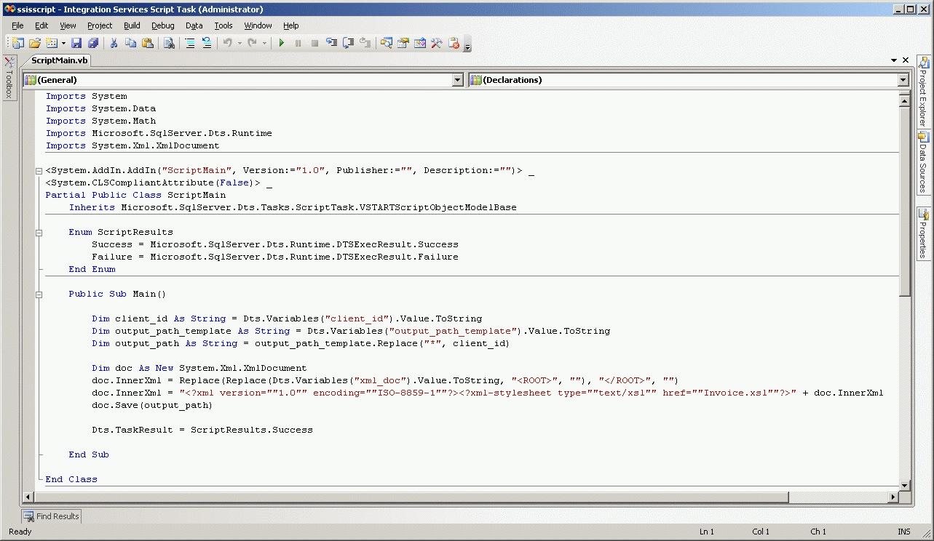This screenshot has width=934, height=541.
Task: Show the Project Explorer side tab
Action: (923, 92)
